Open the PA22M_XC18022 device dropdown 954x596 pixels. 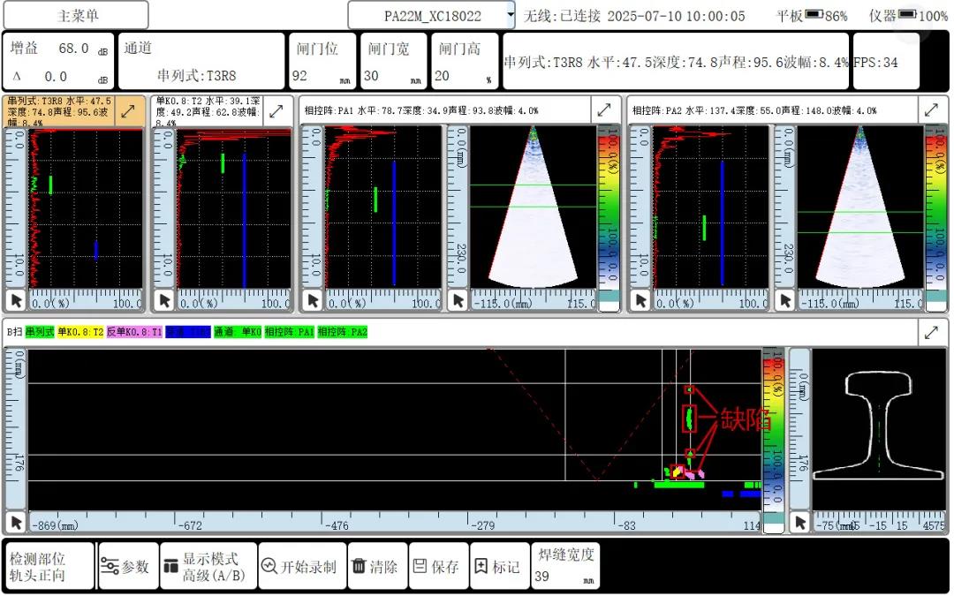click(431, 16)
